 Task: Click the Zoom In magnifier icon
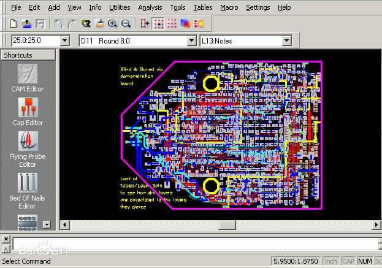pyautogui.click(x=113, y=24)
